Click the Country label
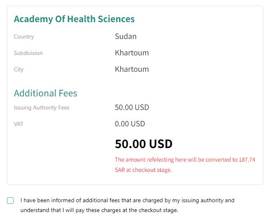 (x=24, y=37)
